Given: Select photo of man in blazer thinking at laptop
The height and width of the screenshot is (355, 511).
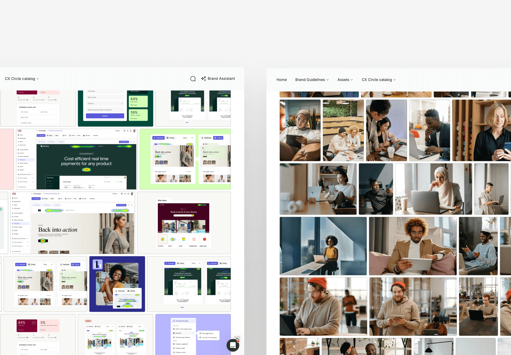Looking at the screenshot, I should coord(430,130).
